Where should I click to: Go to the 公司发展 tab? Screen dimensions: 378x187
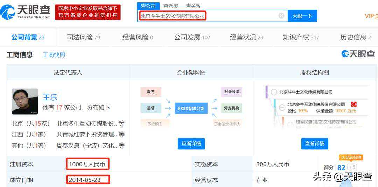coord(192,37)
